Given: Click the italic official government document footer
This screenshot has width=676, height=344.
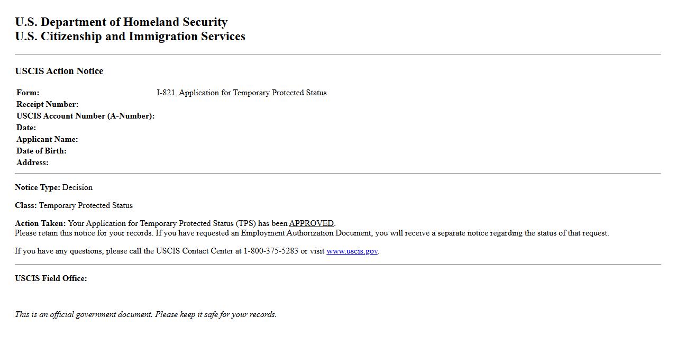Looking at the screenshot, I should coord(145,314).
